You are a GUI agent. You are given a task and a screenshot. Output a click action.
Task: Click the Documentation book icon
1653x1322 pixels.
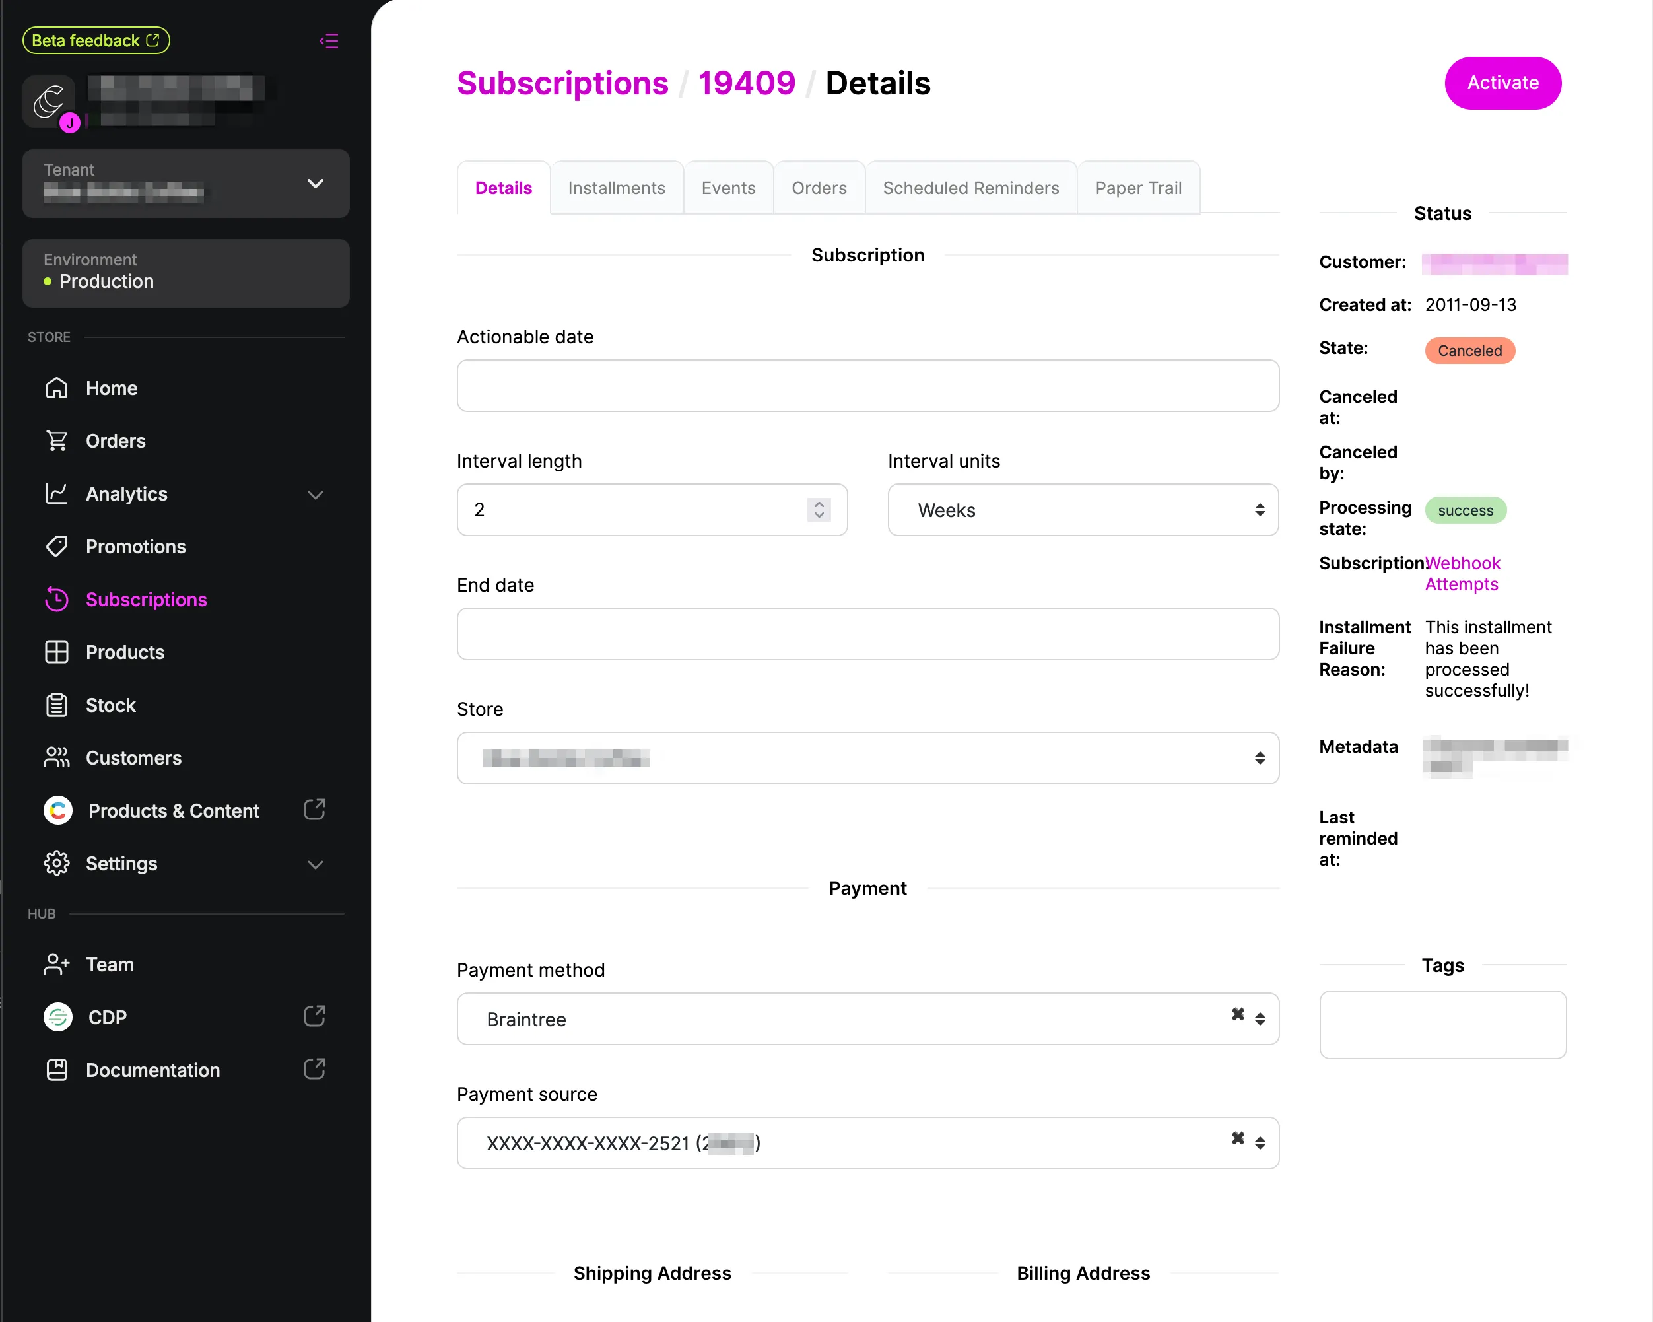57,1070
